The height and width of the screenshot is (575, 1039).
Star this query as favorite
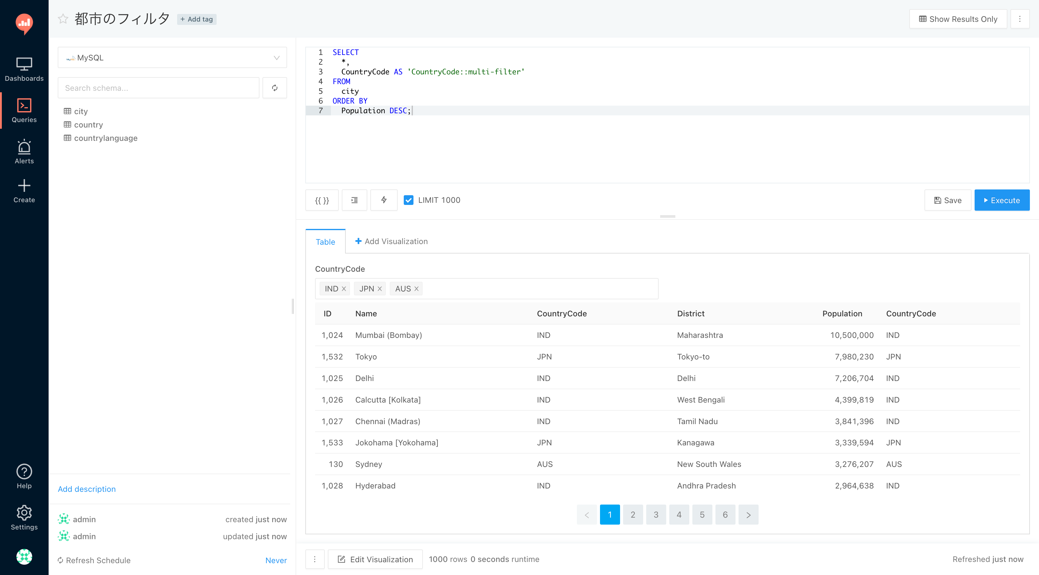63,19
